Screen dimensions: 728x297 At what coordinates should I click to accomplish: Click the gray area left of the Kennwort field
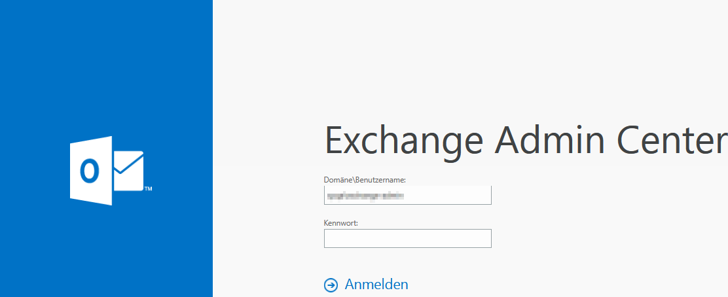[268, 239]
